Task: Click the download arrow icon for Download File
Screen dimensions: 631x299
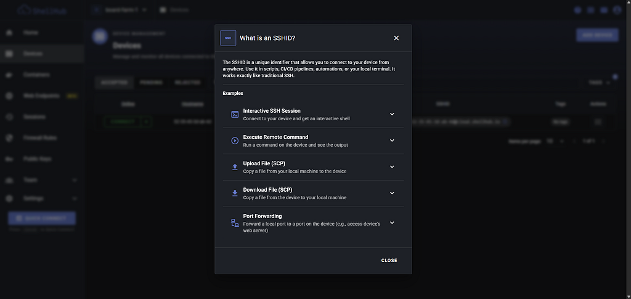Action: coord(235,193)
